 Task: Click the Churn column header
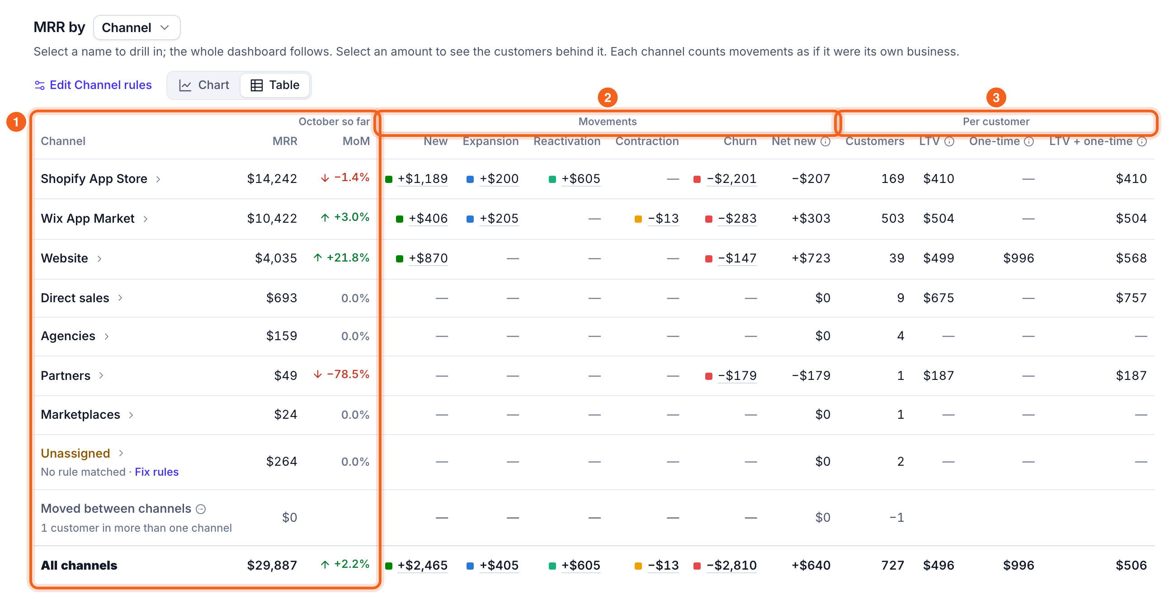(740, 141)
